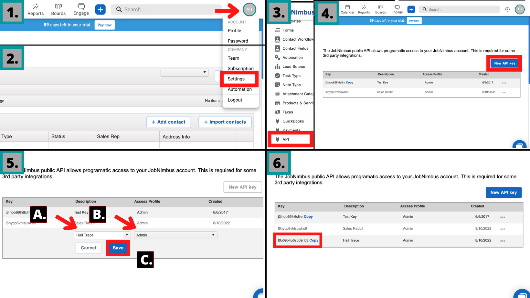Open Attachment Categories in the settings sidebar
The image size is (530, 298).
[294, 94]
